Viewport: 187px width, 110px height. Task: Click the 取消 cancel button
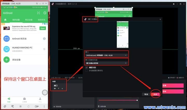pyautogui.click(x=146, y=94)
